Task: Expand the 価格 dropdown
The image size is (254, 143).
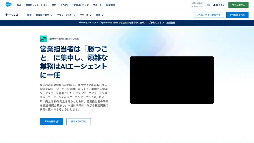Action: pos(100,15)
